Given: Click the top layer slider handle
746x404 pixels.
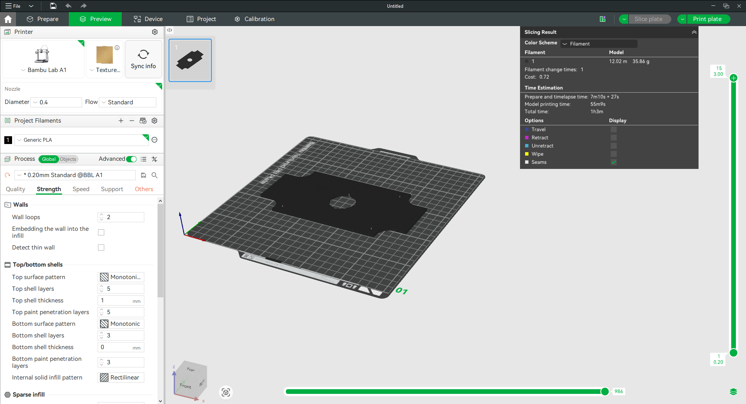Looking at the screenshot, I should pyautogui.click(x=734, y=78).
